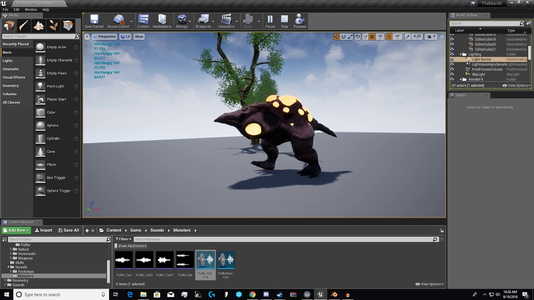Toggle visibility of PostProcessVolume actor
This screenshot has height=300, width=534.
coord(452,69)
